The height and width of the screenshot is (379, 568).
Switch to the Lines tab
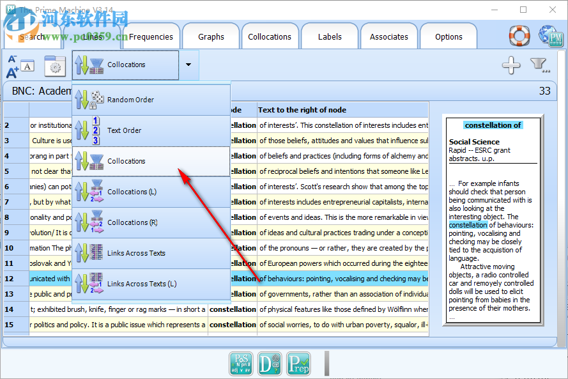point(93,36)
